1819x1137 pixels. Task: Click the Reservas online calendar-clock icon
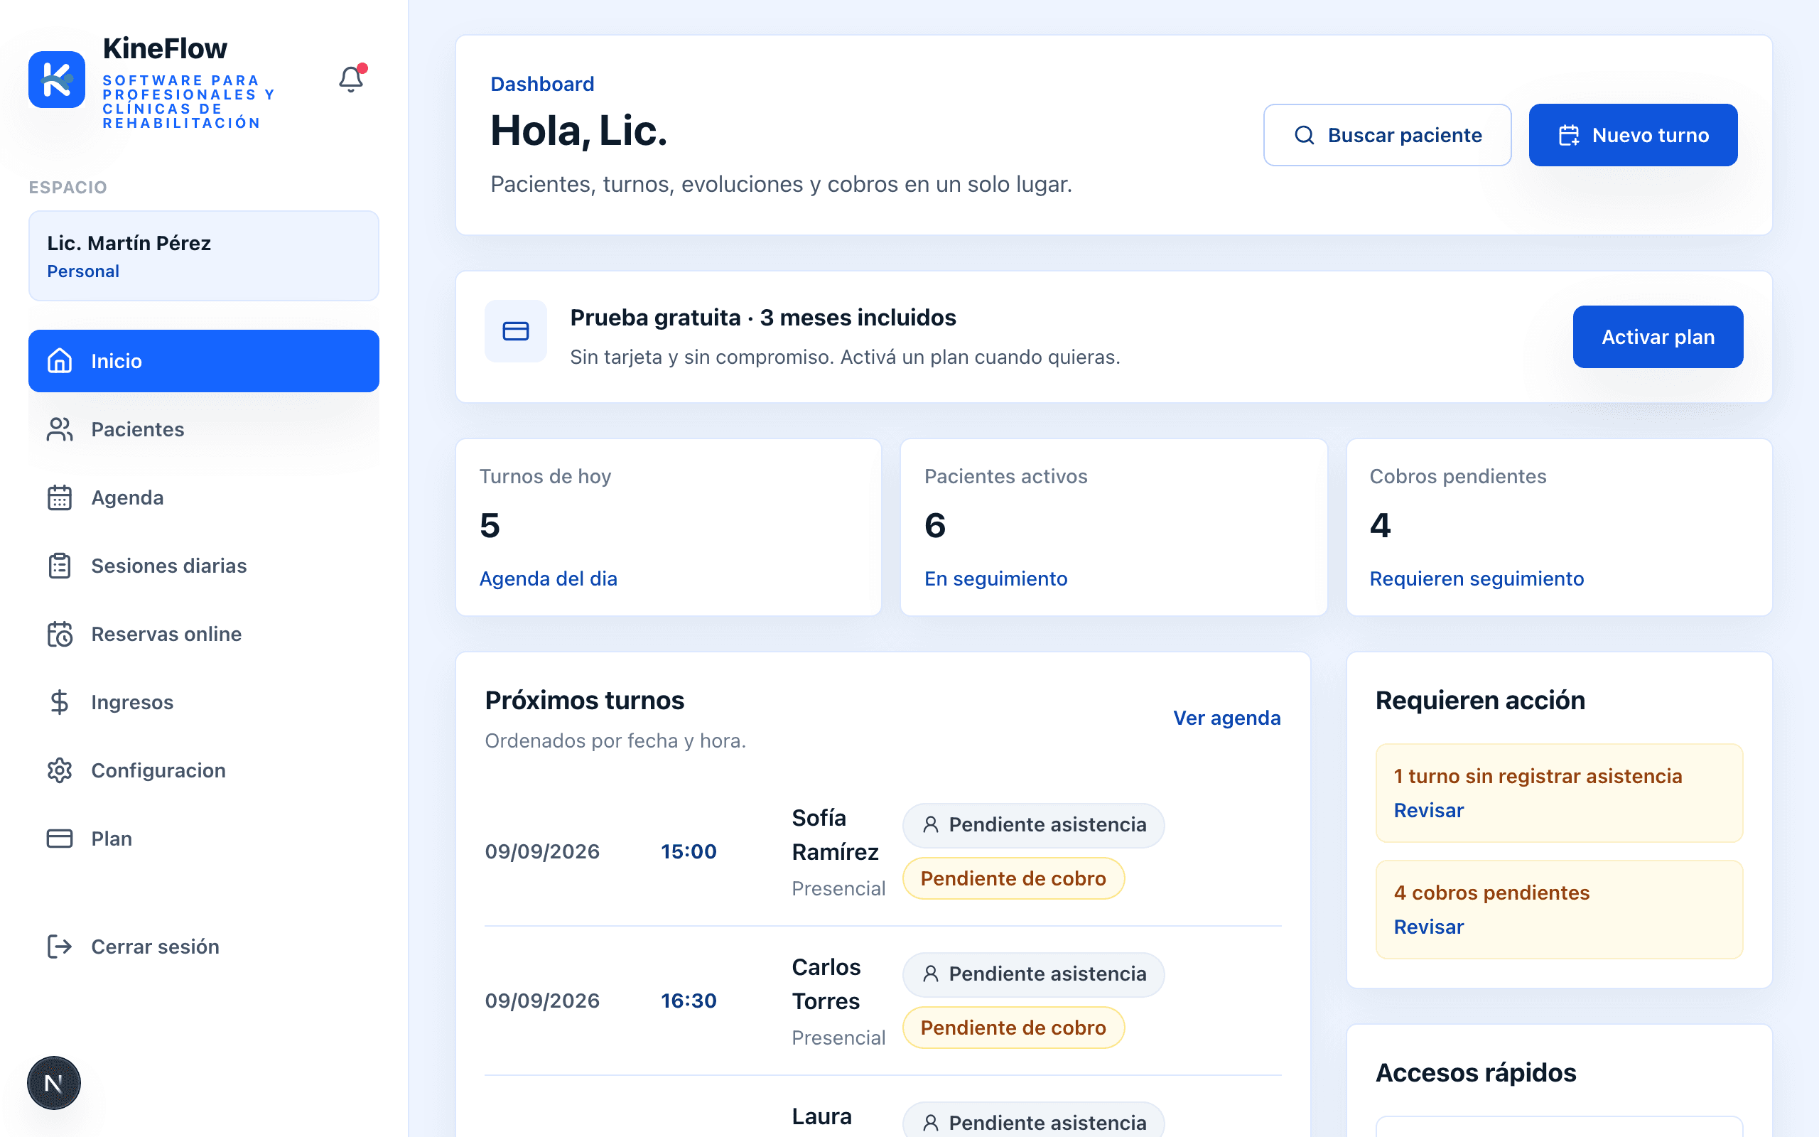pos(60,634)
